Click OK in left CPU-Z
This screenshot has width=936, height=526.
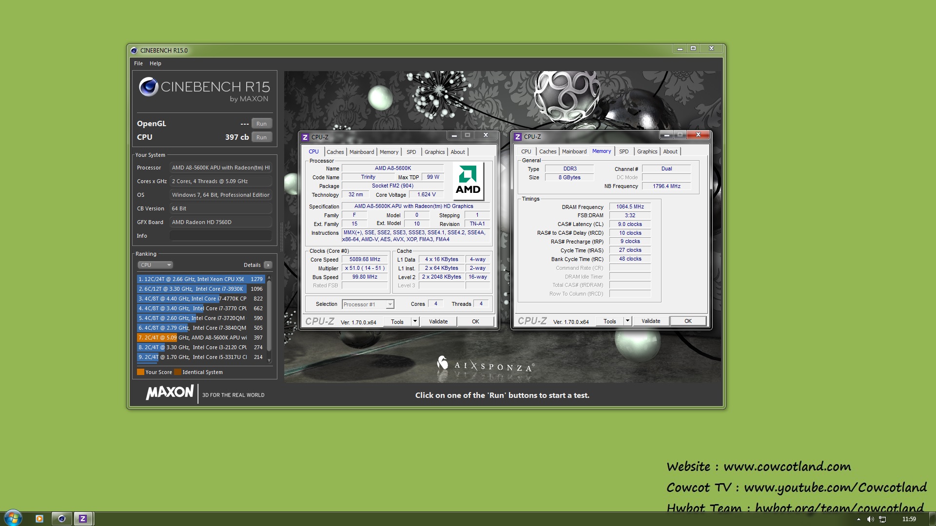point(475,321)
